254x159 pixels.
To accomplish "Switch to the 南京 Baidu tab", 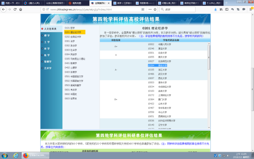I will click(x=123, y=3).
